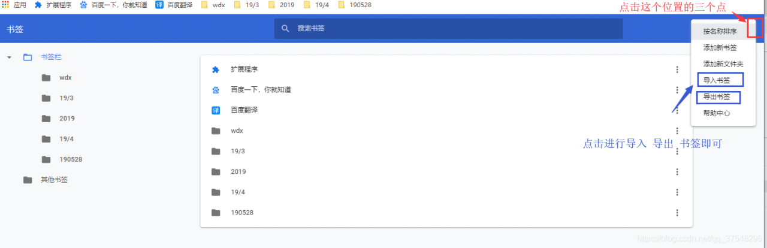Click the 百度翻译 translate icon in list
Image resolution: width=767 pixels, height=248 pixels.
coord(216,110)
